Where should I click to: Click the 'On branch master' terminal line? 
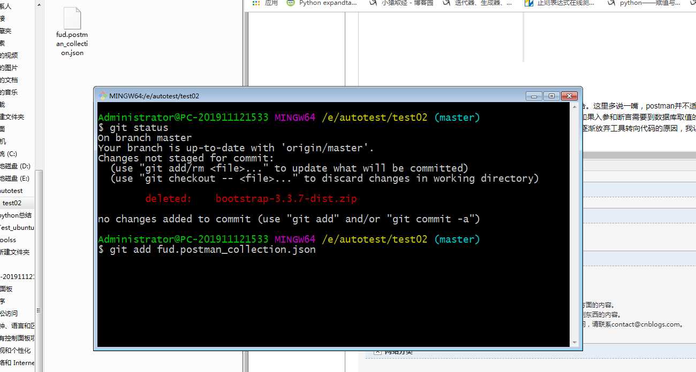[145, 138]
